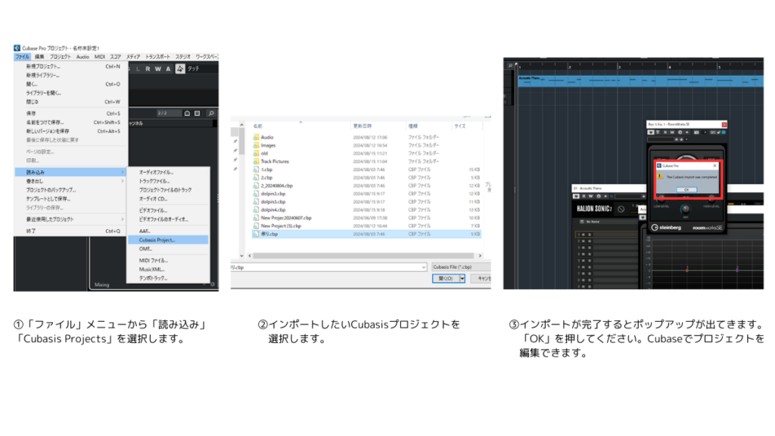This screenshot has height=436, width=775.
Task: Open the file name combo box dropdown
Action: point(424,267)
